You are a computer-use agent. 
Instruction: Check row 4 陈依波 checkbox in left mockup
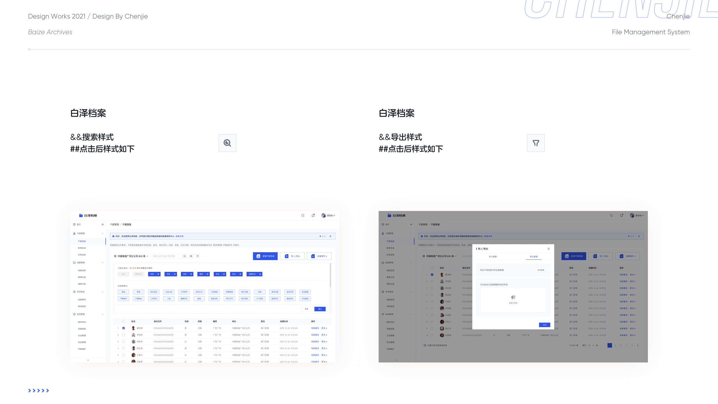click(123, 348)
